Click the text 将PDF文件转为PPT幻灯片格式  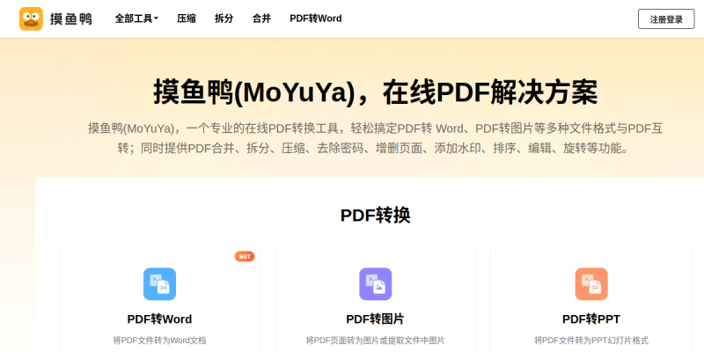coord(591,341)
